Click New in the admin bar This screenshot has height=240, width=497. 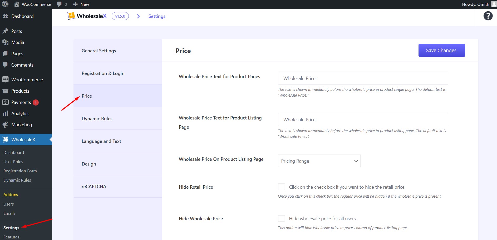click(85, 4)
